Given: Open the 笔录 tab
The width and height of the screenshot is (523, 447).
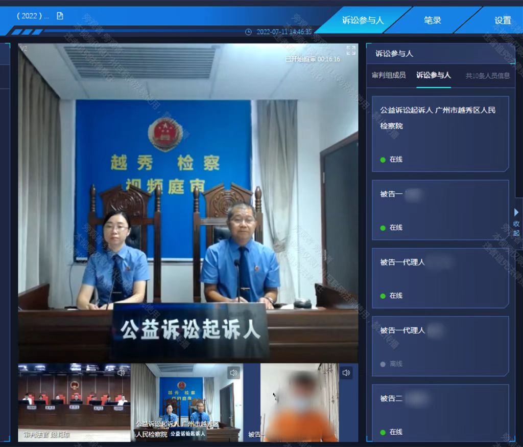Looking at the screenshot, I should click(x=432, y=20).
